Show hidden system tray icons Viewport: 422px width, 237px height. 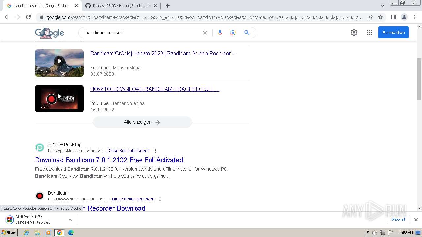(368, 233)
